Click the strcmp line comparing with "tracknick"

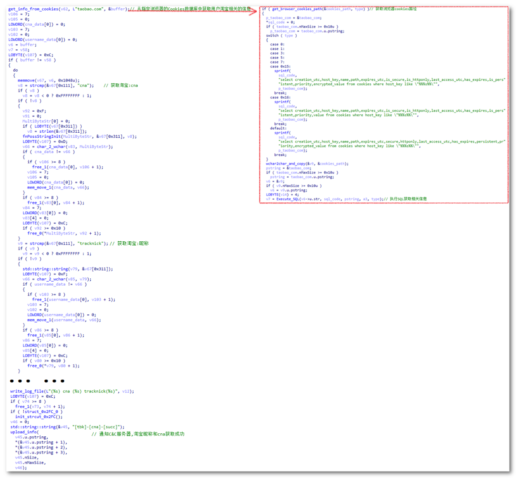[62, 244]
